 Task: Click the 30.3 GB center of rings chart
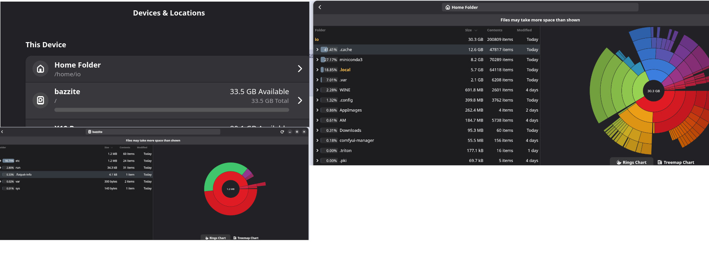[653, 91]
